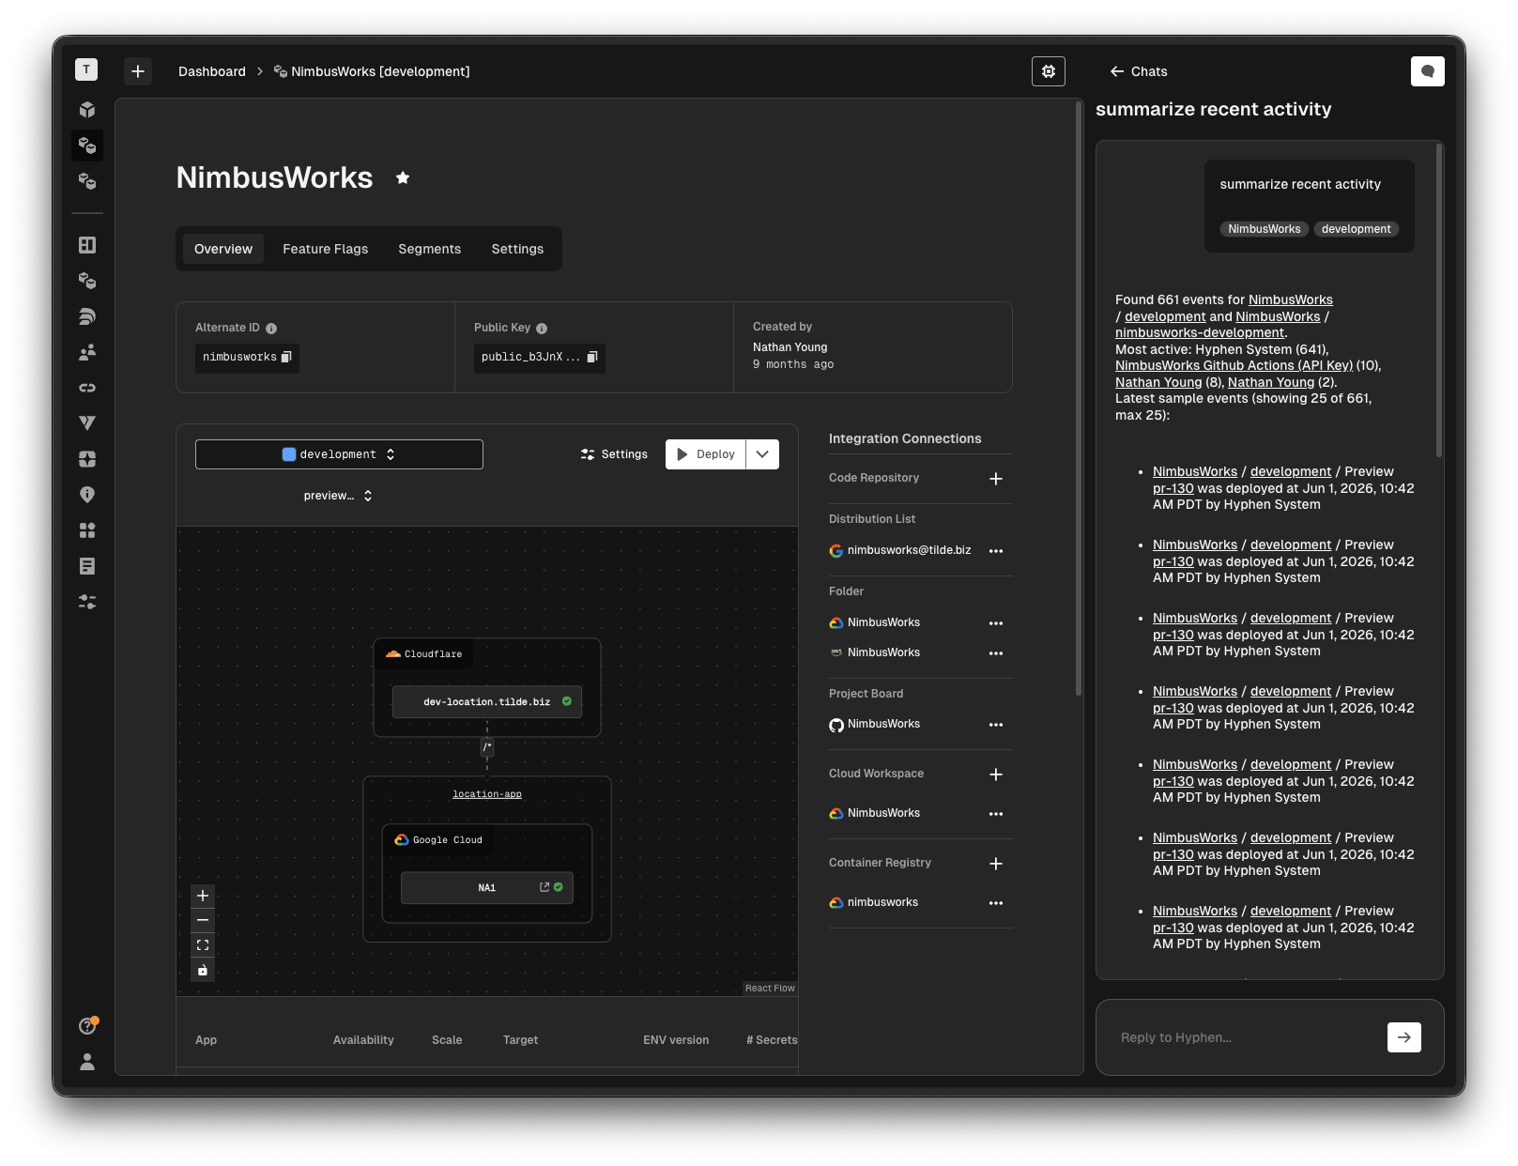This screenshot has height=1166, width=1518.
Task: Open external link icon on NA1 node
Action: coord(544,887)
